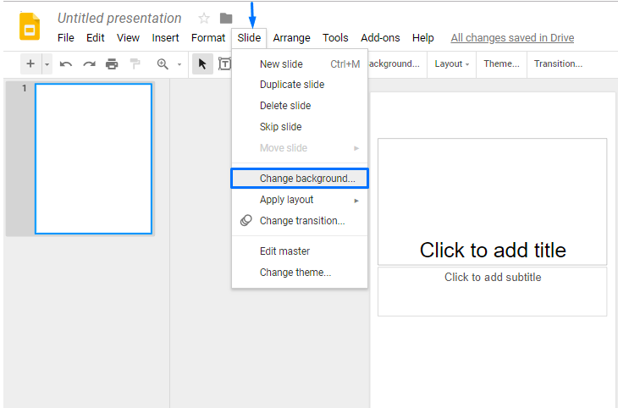Click the undo arrow icon

coord(66,64)
